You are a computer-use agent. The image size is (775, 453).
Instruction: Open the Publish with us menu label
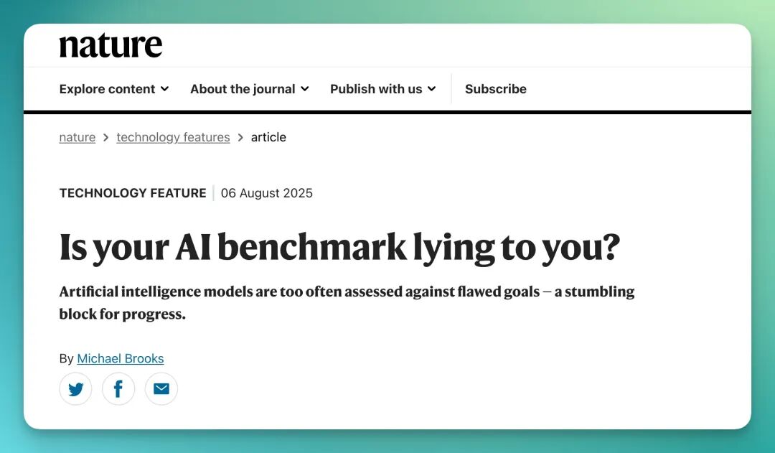(x=376, y=89)
